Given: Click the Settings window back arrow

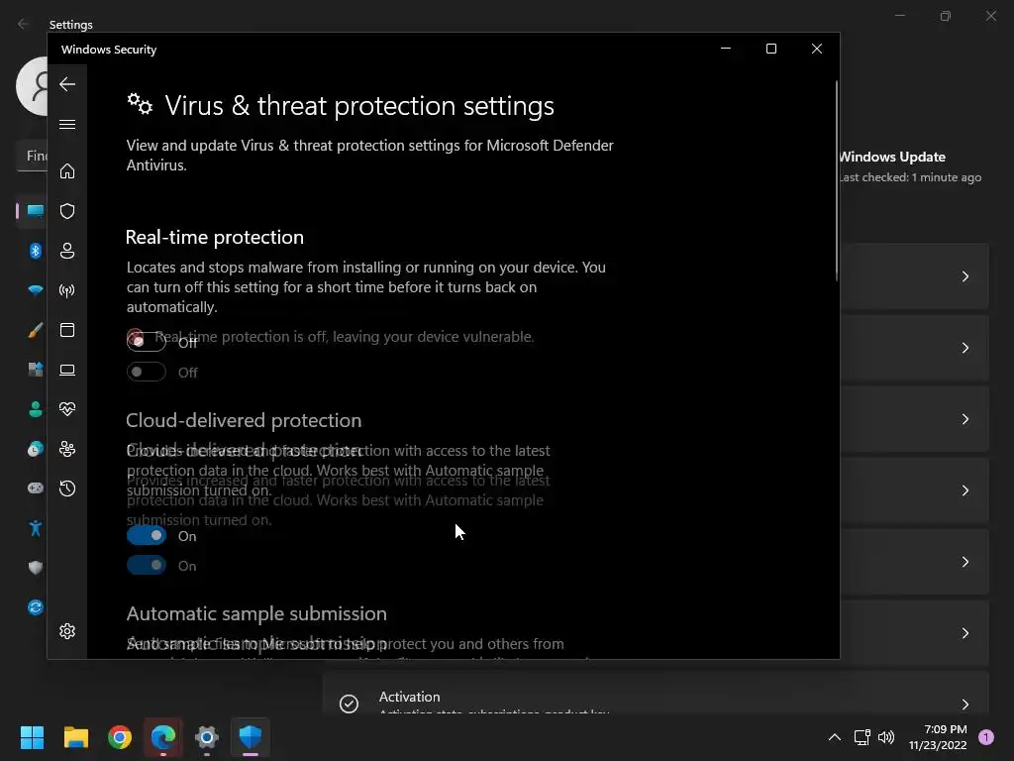Looking at the screenshot, I should (24, 24).
